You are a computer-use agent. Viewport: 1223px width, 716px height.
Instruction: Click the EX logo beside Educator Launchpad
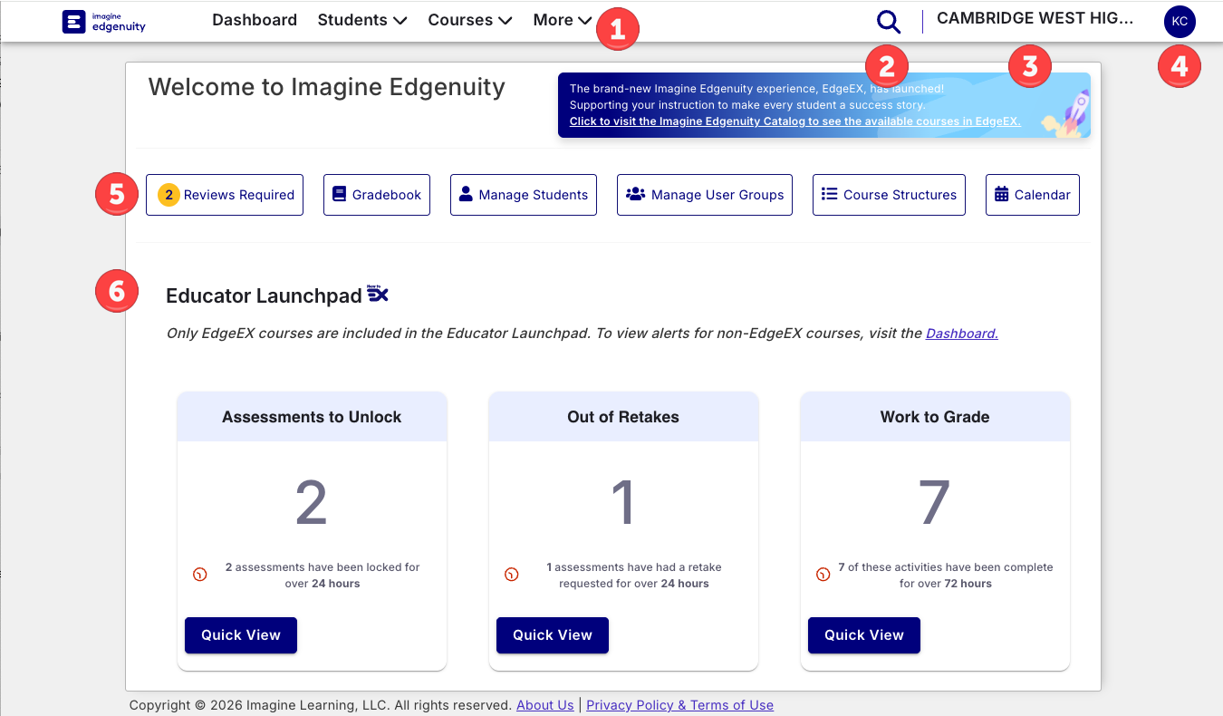378,294
